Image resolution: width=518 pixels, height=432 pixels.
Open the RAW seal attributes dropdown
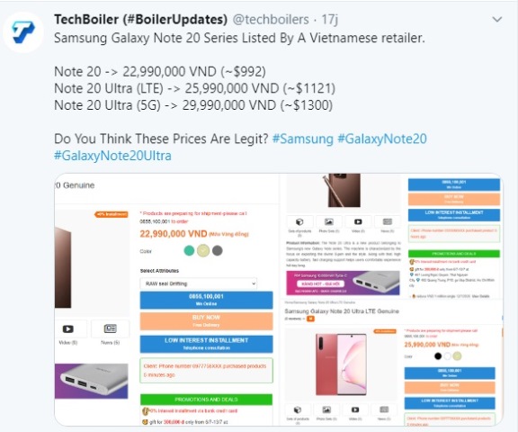198,283
